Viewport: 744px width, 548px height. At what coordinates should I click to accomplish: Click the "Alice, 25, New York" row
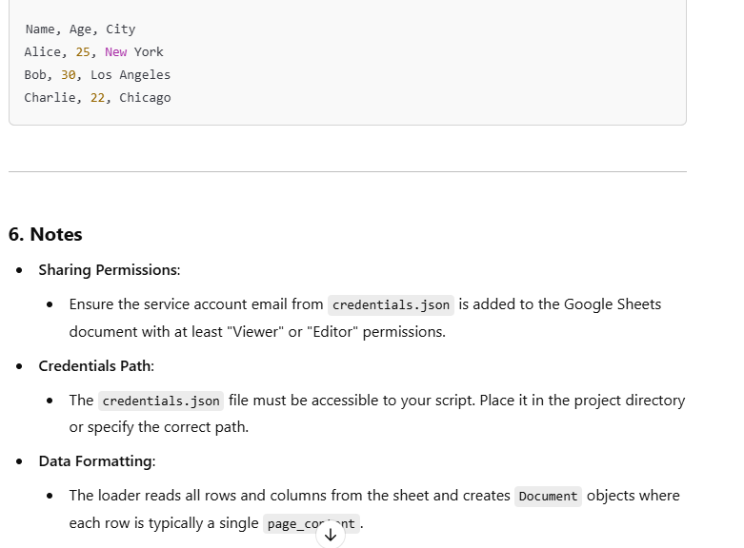pyautogui.click(x=93, y=52)
